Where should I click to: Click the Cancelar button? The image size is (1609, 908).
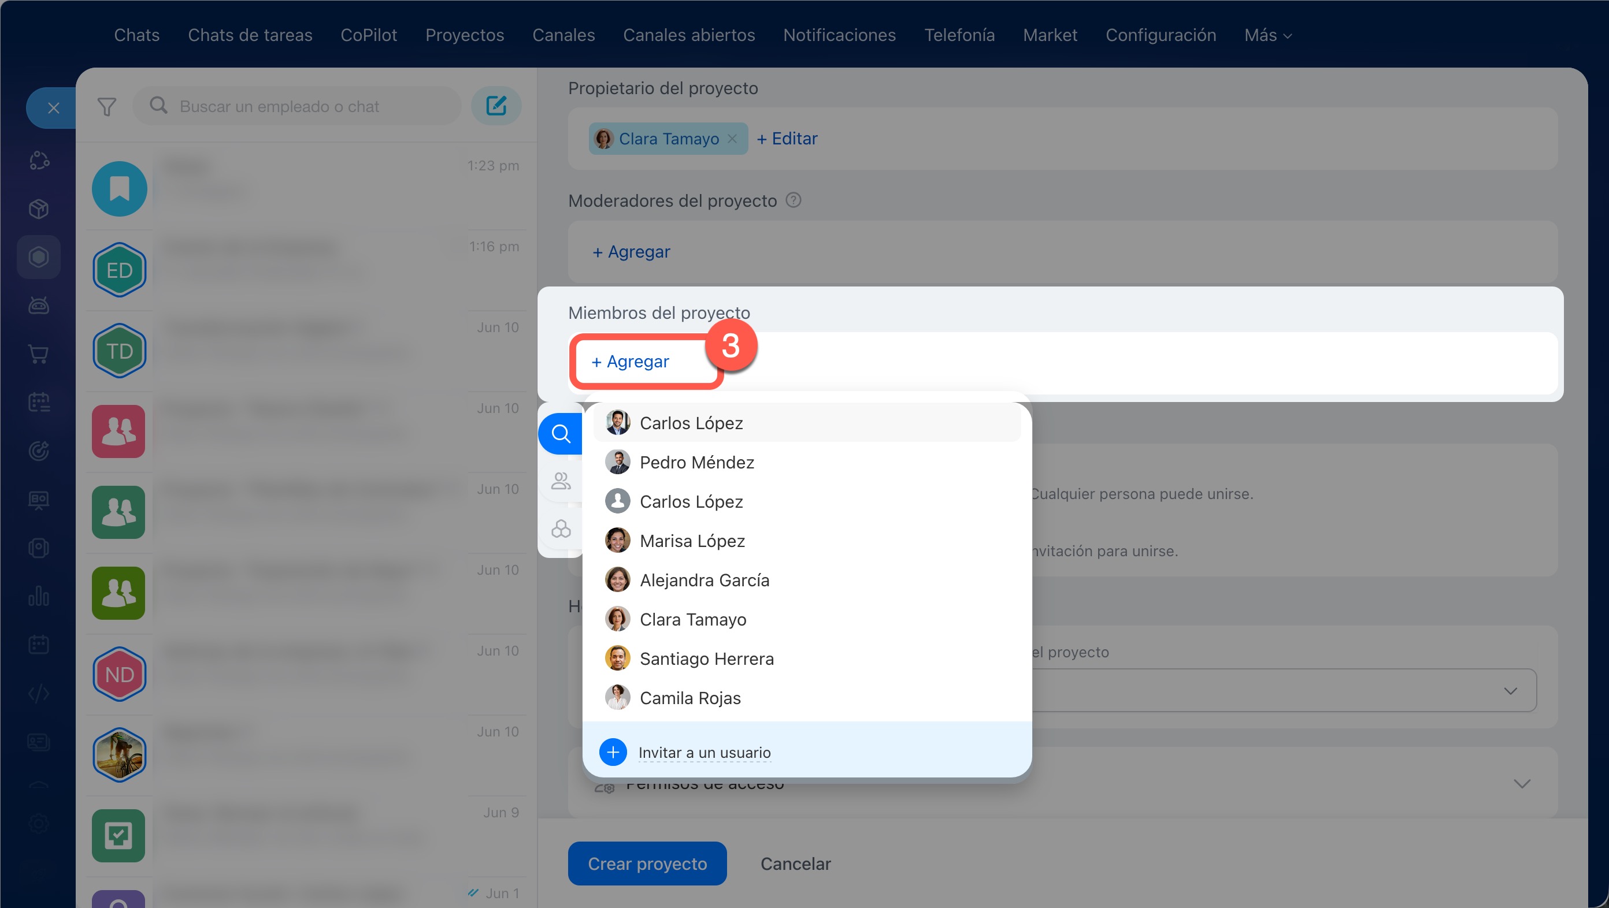pos(796,864)
